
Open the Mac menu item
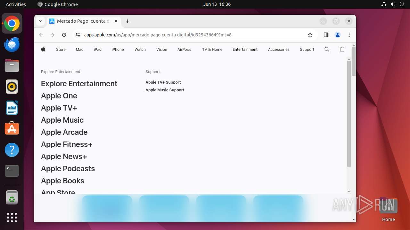click(x=79, y=50)
